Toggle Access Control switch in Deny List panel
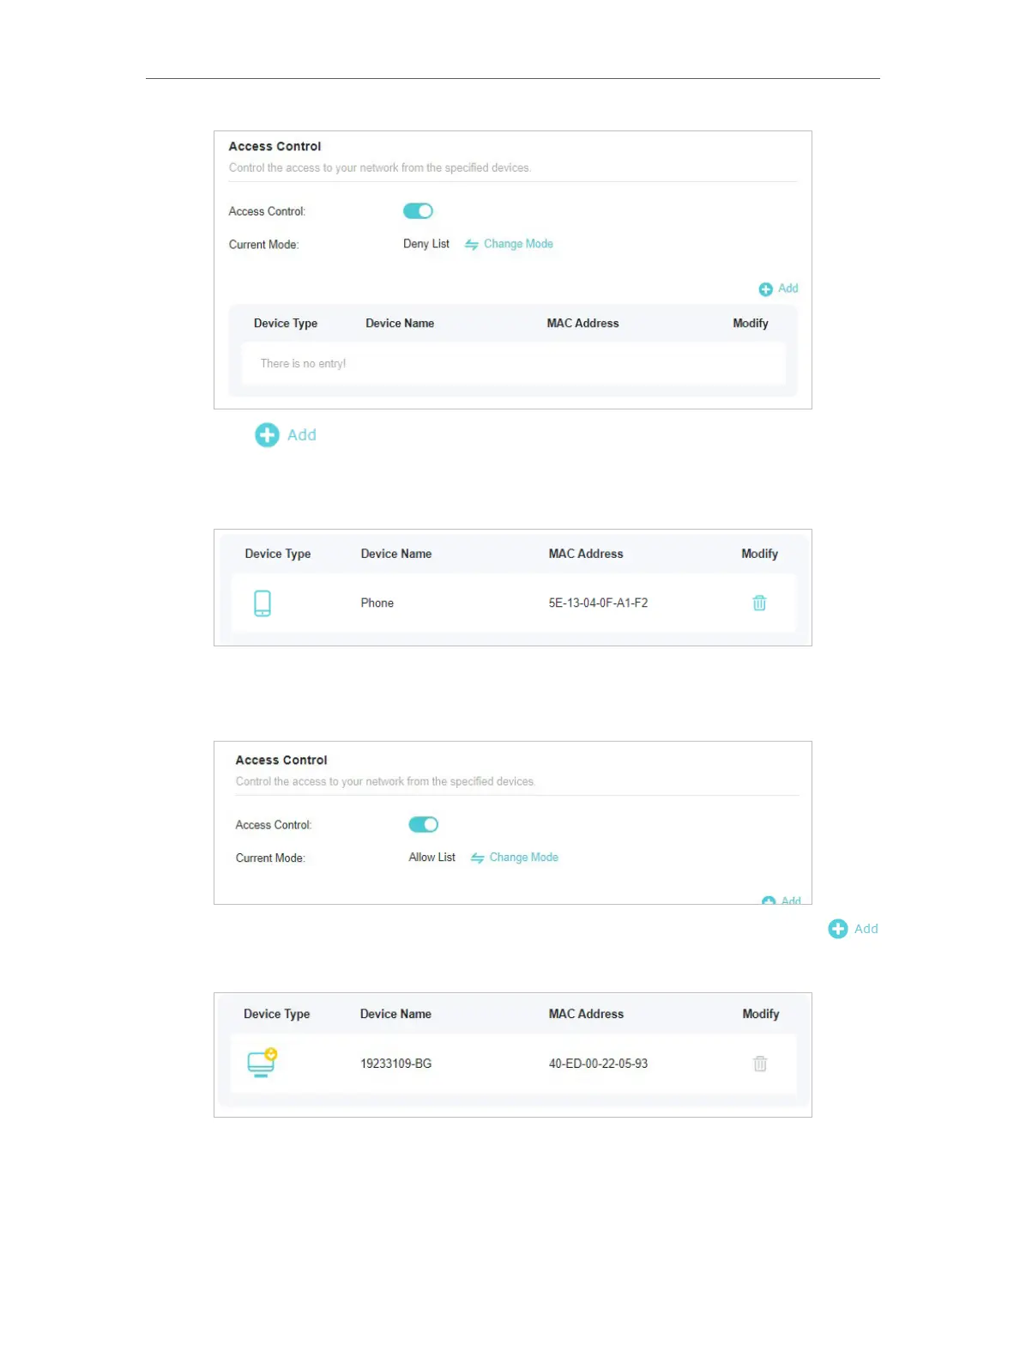 418,211
